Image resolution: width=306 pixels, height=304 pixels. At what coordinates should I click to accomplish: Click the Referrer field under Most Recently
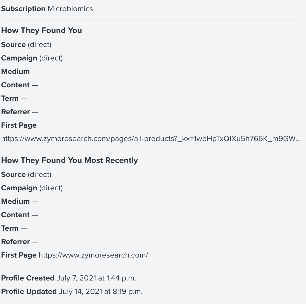pos(20,242)
